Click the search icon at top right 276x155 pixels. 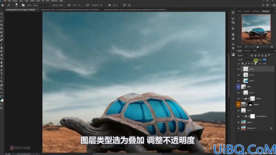click(x=263, y=5)
